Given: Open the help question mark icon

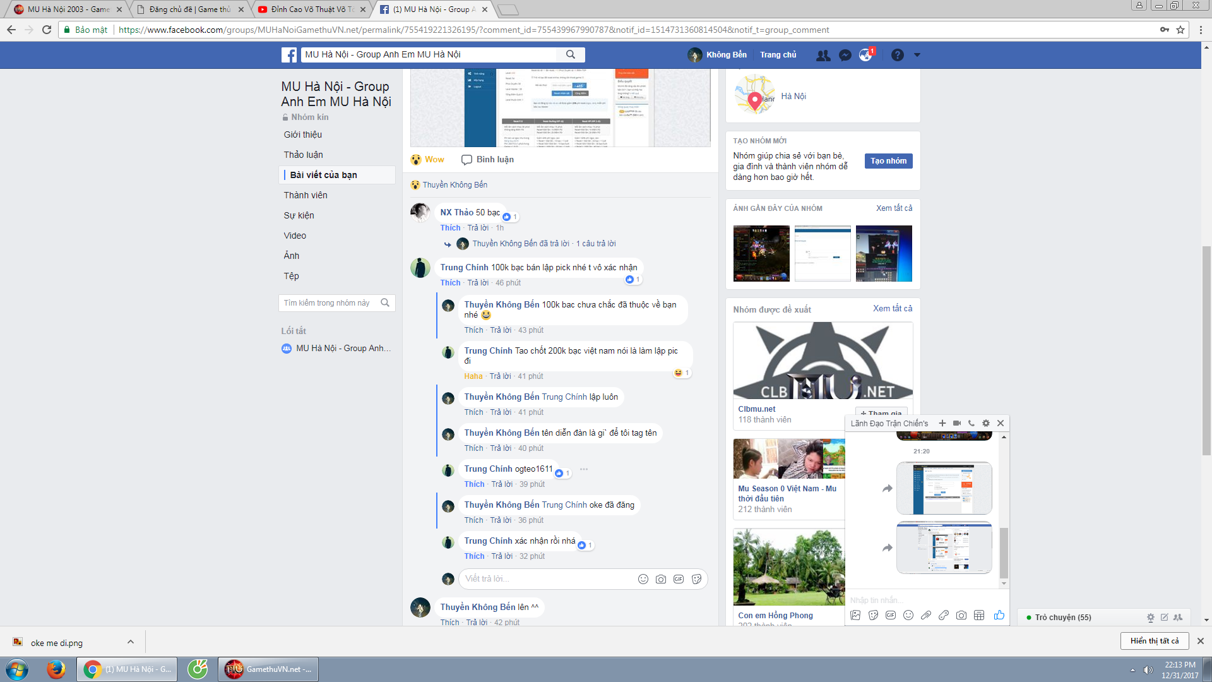Looking at the screenshot, I should (x=897, y=56).
